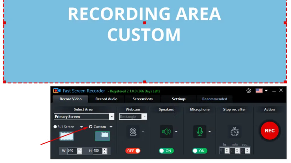Toggle the Speakers ON switch
Image resolution: width=291 pixels, height=163 pixels.
(x=166, y=151)
